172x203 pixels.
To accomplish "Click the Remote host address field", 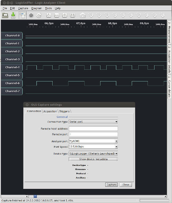I will click(x=93, y=129).
